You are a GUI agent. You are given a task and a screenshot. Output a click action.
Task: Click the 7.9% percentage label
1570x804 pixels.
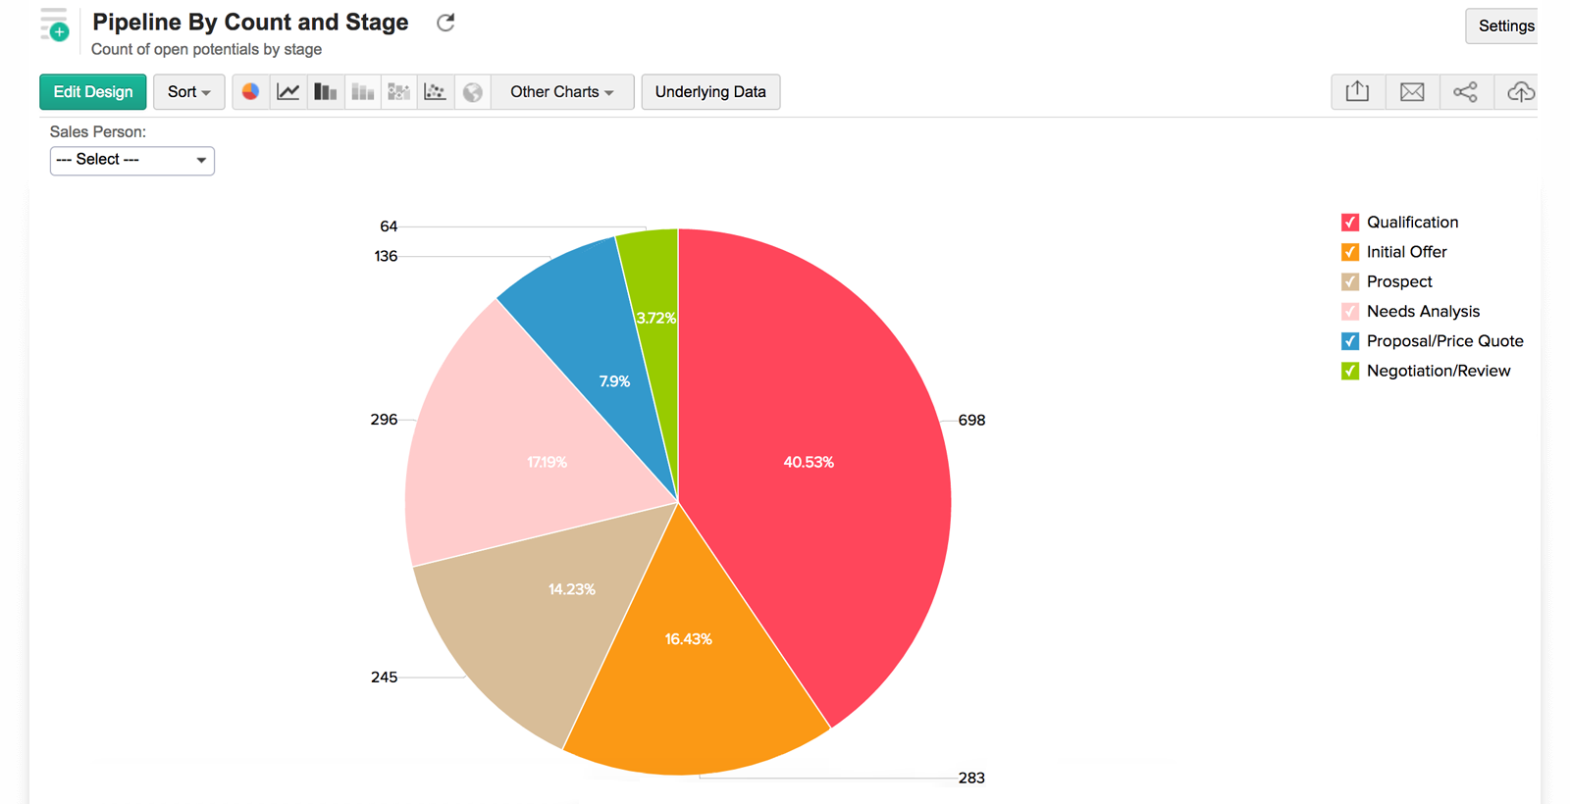(x=614, y=381)
